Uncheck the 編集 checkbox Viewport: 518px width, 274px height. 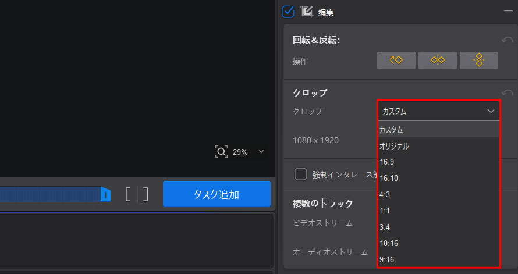[288, 12]
